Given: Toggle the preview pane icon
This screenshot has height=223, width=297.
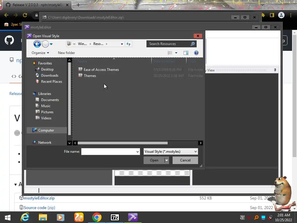Looking at the screenshot, I should coord(186,53).
